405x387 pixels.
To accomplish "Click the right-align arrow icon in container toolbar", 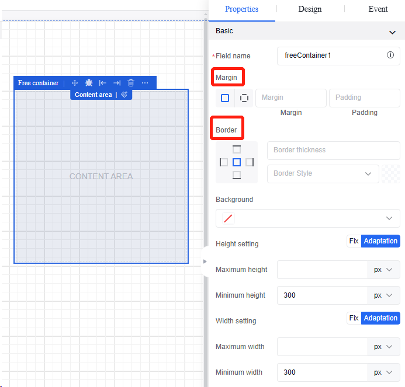I will pos(117,83).
